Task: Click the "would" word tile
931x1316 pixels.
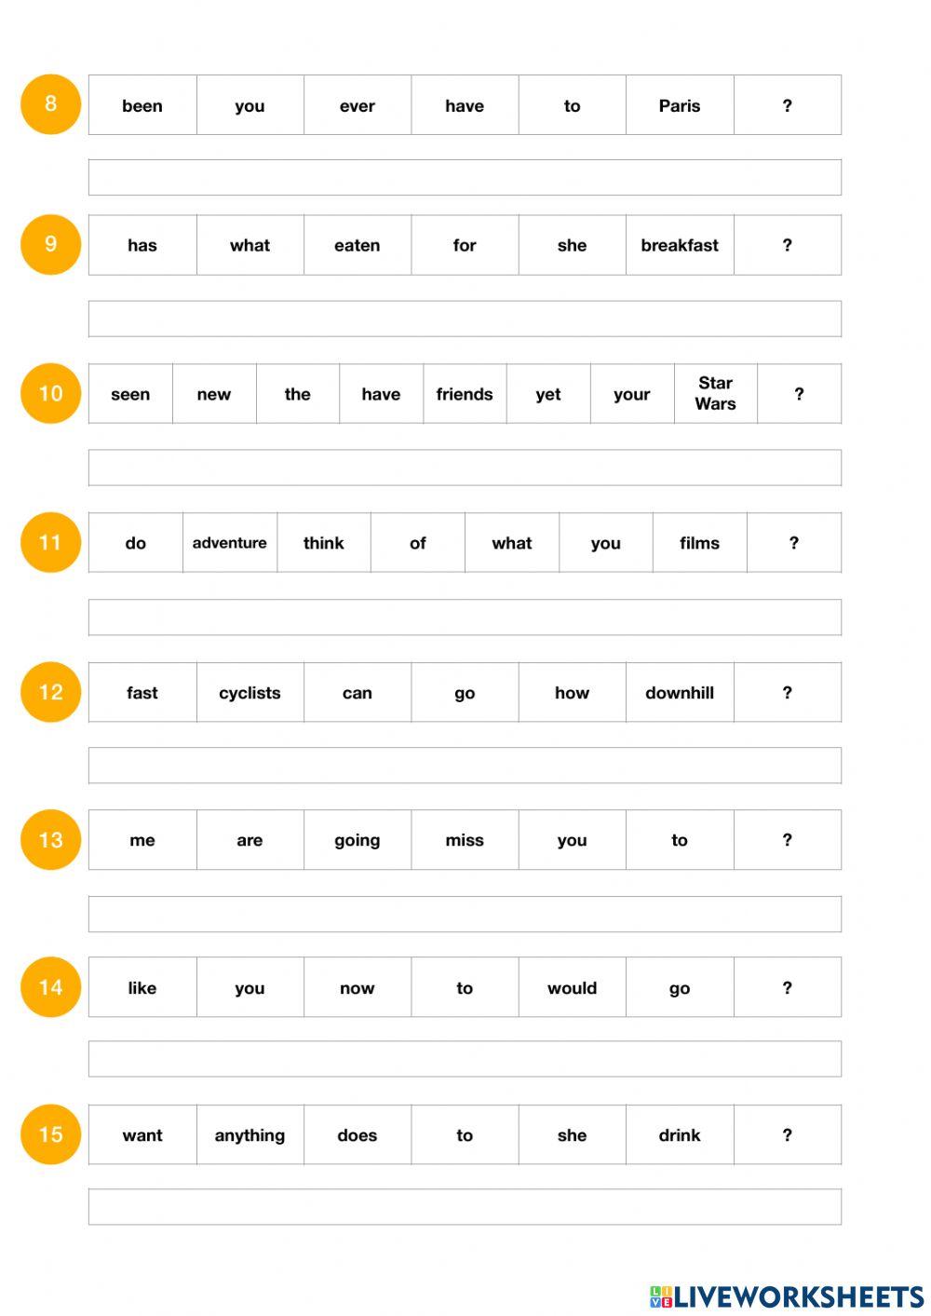Action: [572, 988]
